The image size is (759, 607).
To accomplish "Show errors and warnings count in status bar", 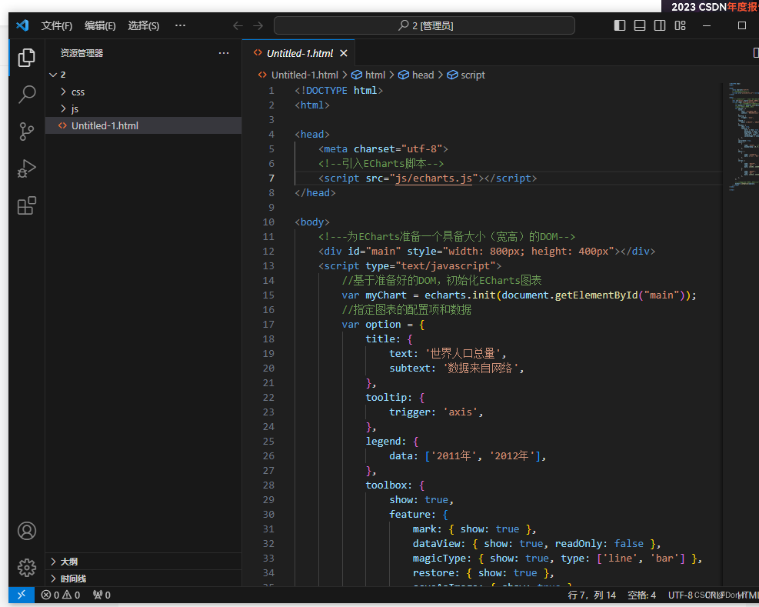I will [61, 595].
